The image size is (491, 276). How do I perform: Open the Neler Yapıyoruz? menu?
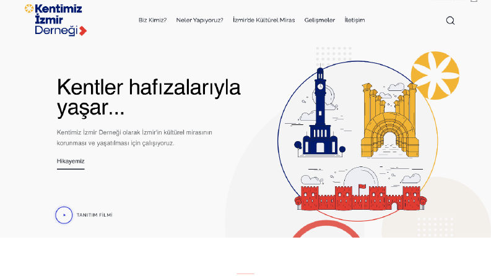click(x=199, y=20)
